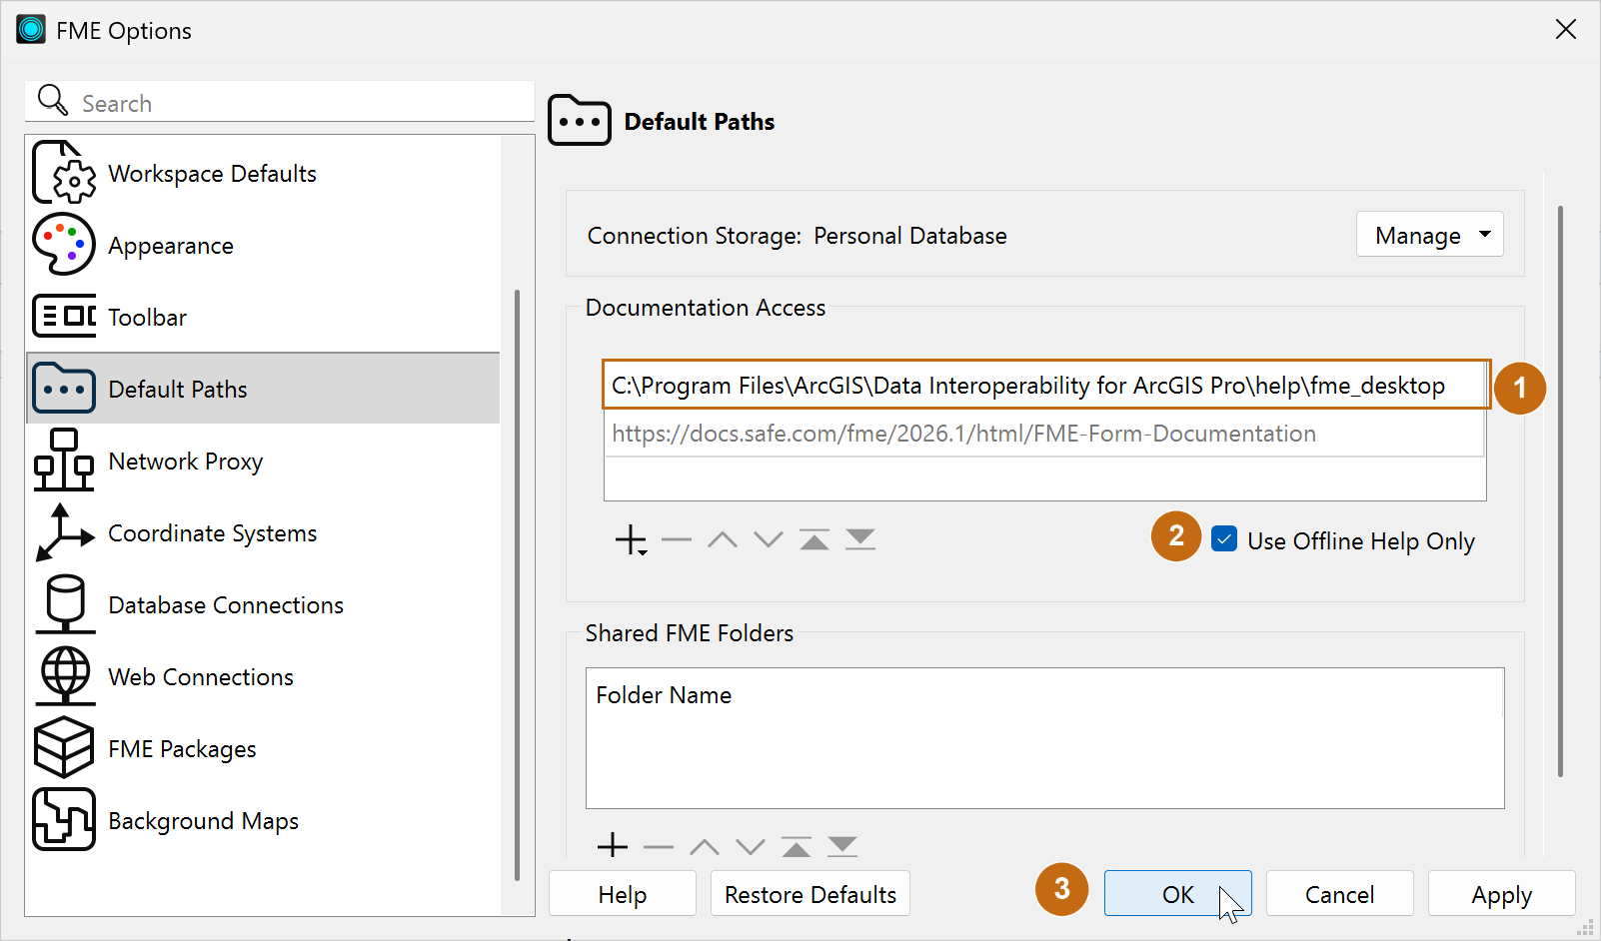This screenshot has height=941, width=1601.
Task: Add a documentation path with plus icon
Action: [631, 540]
